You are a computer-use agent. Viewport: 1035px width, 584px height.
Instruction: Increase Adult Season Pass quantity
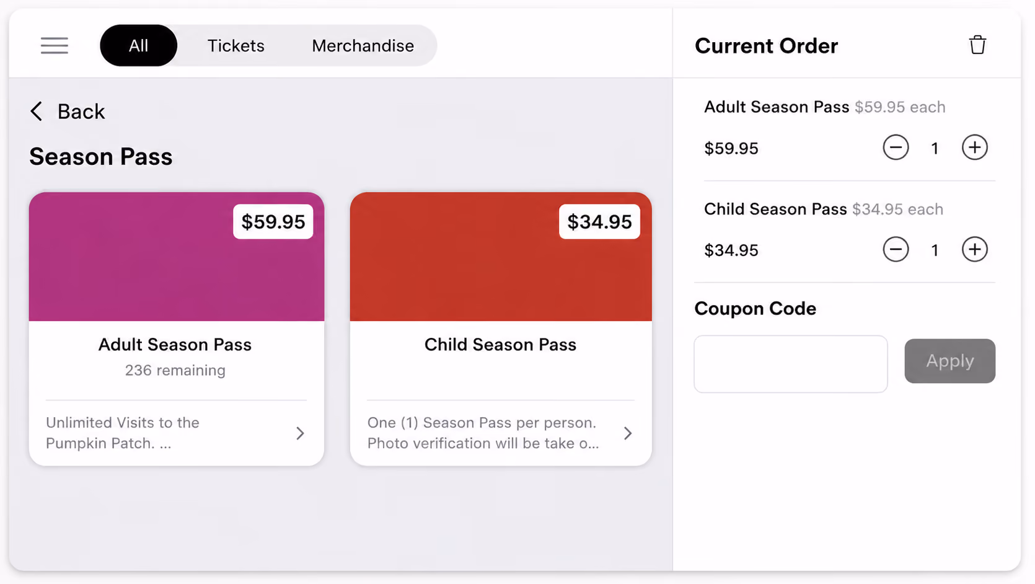click(x=974, y=148)
